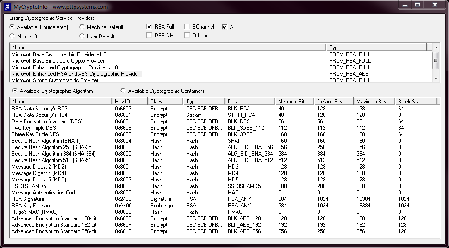Screen dimensions: 449x248
Task: Sort algorithms by Hex ID column header
Action: pos(130,101)
